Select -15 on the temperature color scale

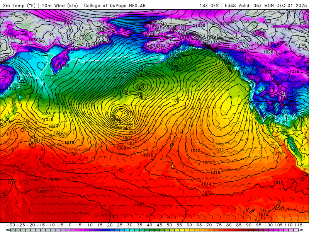[x=41, y=225]
